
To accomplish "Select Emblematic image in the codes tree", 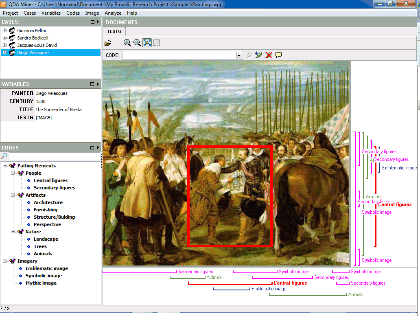I will pos(47,268).
